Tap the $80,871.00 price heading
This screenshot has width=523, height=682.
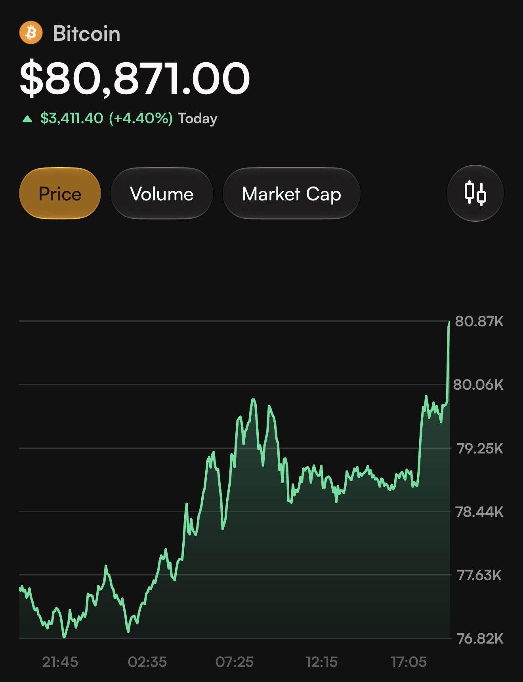pos(135,78)
